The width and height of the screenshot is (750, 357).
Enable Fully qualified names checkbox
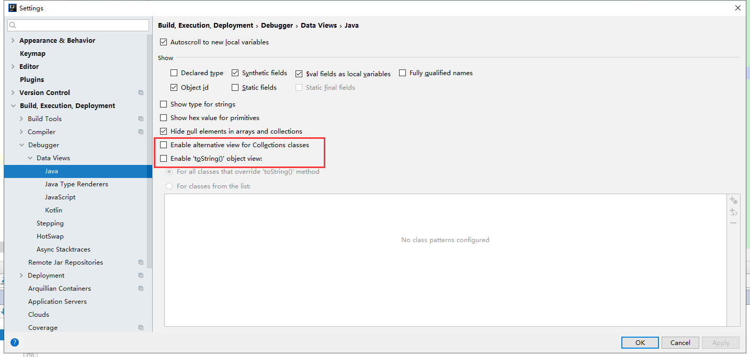pos(403,73)
